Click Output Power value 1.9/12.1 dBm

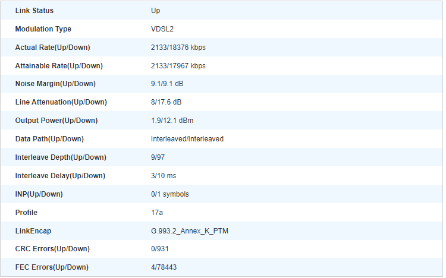[172, 121]
